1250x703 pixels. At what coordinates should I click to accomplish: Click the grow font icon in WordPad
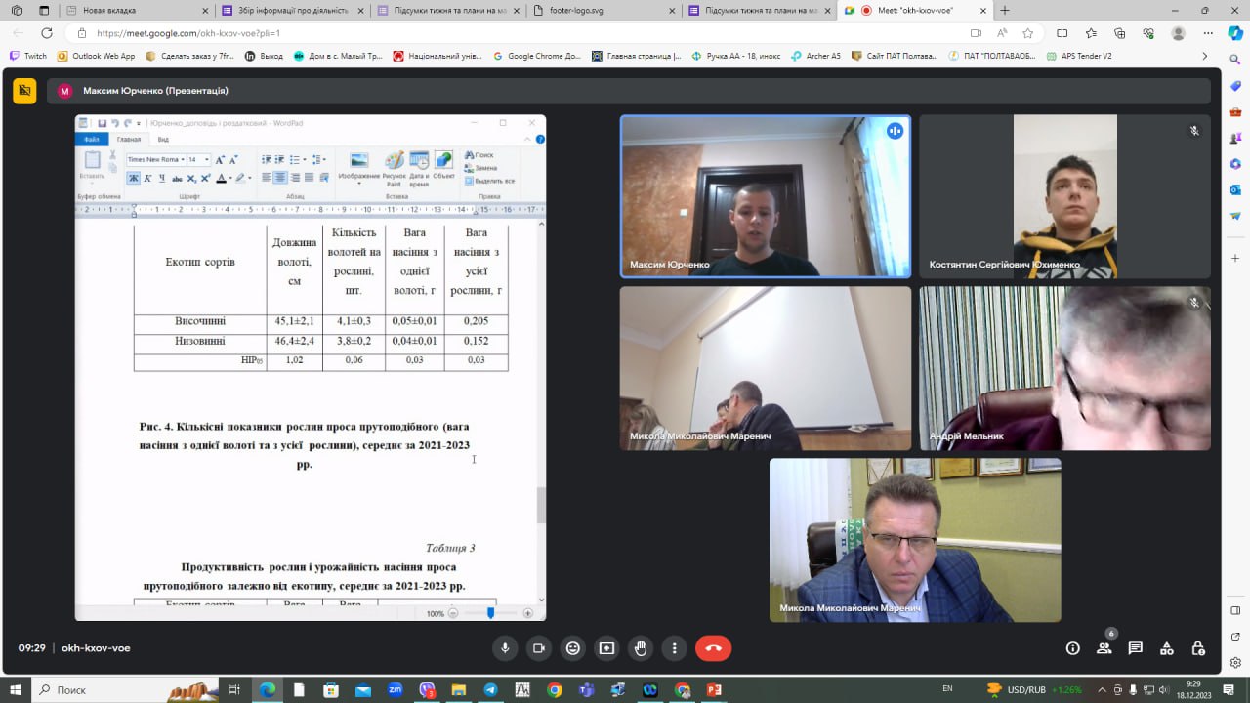coord(220,159)
